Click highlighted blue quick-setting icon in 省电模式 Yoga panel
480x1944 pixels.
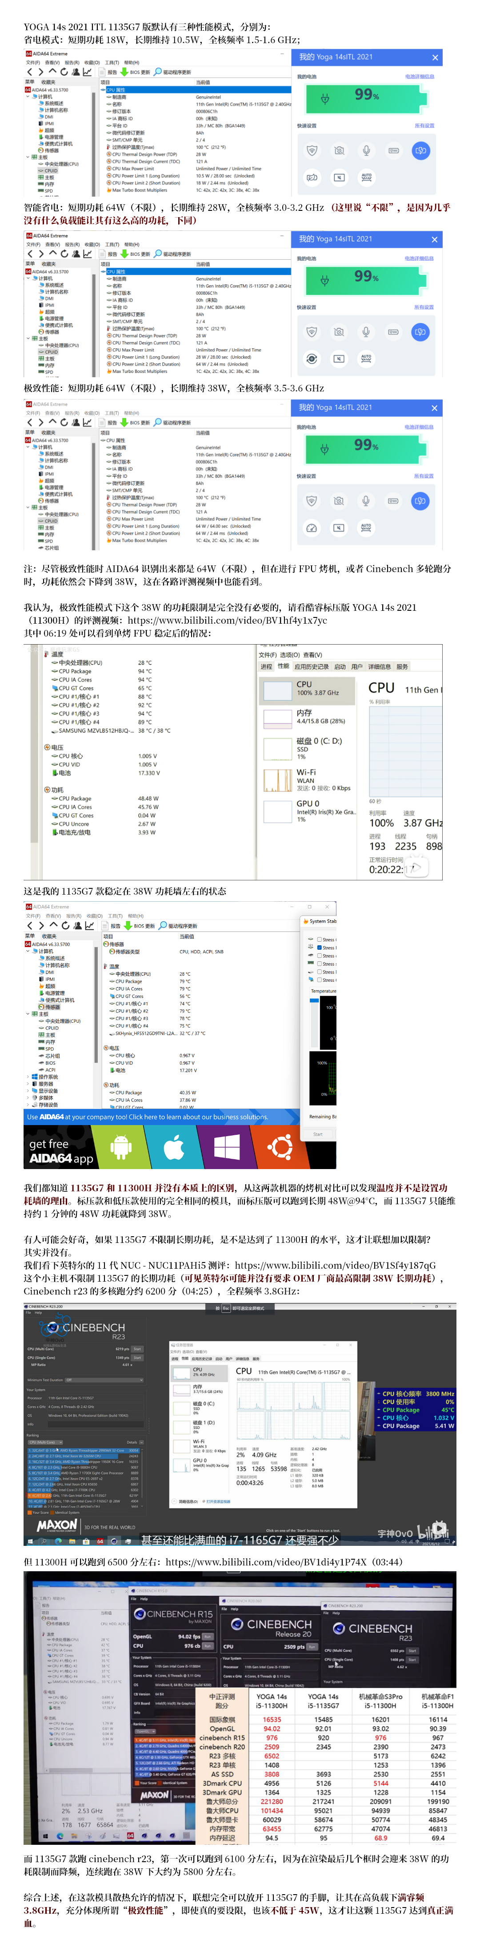tap(420, 150)
